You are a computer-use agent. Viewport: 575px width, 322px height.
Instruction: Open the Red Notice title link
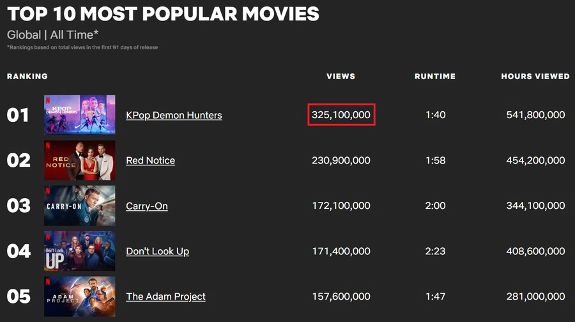click(150, 160)
